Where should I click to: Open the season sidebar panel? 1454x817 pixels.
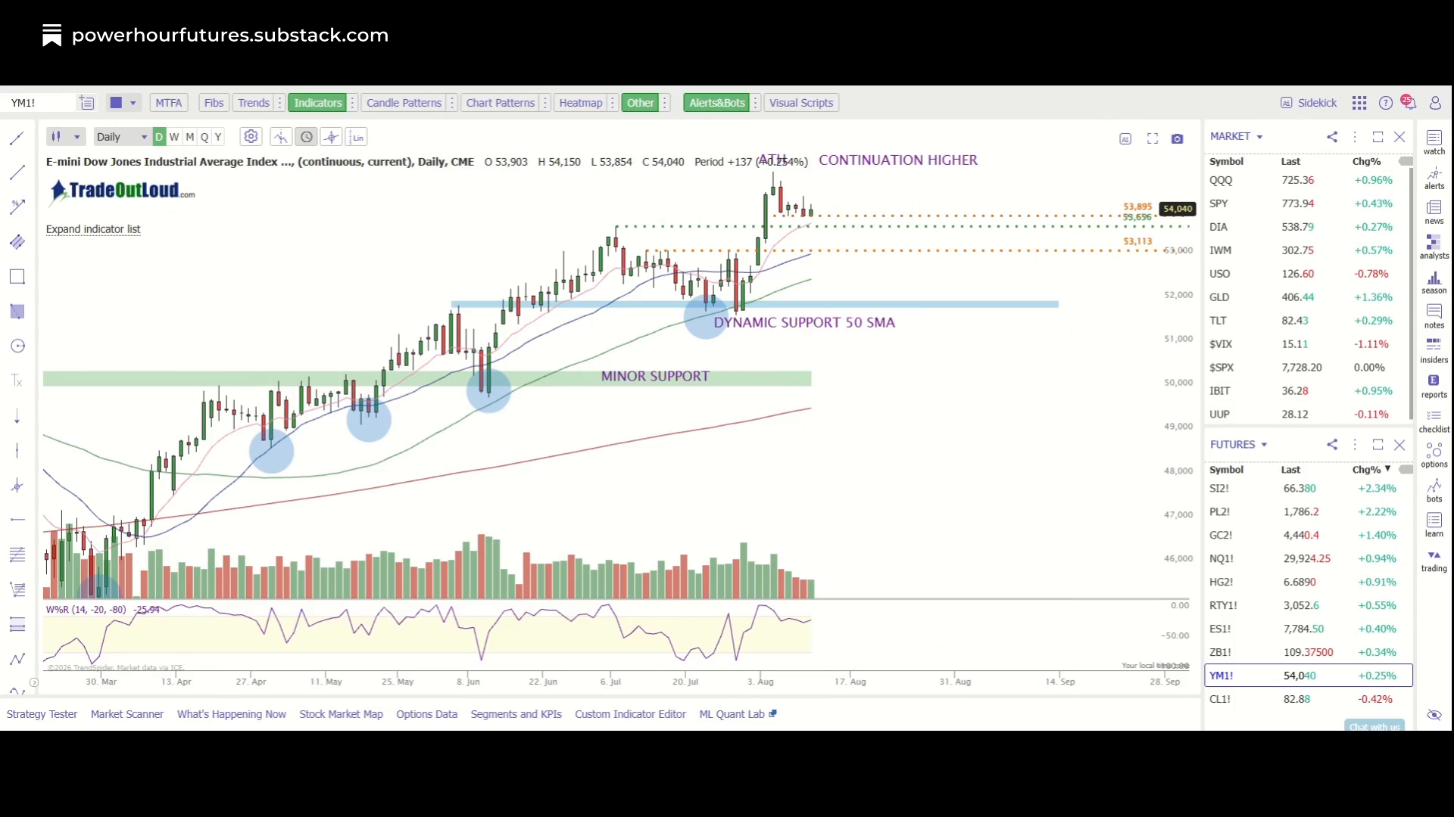(x=1434, y=282)
